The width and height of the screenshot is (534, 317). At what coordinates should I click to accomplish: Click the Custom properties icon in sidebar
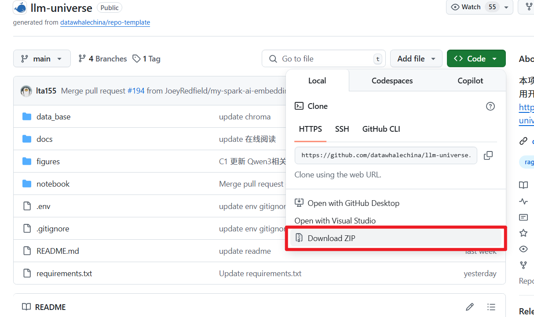click(523, 217)
